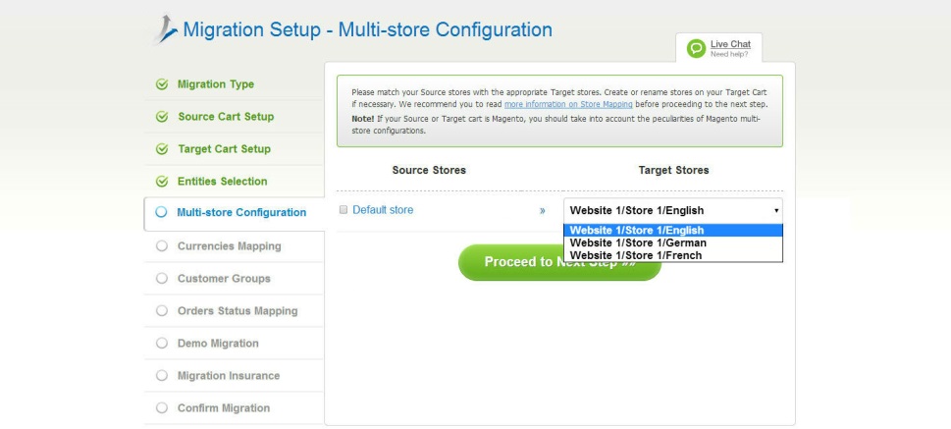951x429 pixels.
Task: Select the Customer Groups step circle
Action: point(161,279)
